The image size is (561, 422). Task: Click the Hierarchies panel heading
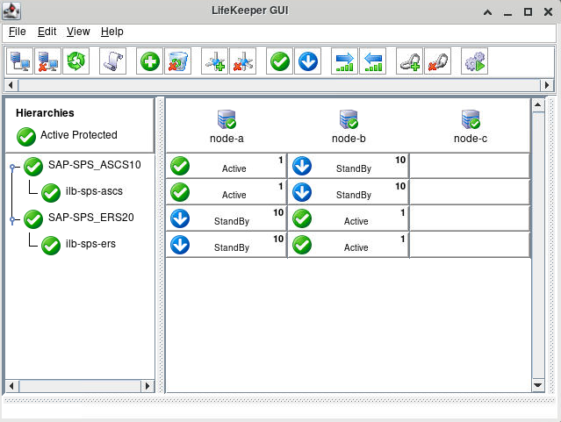pos(45,113)
